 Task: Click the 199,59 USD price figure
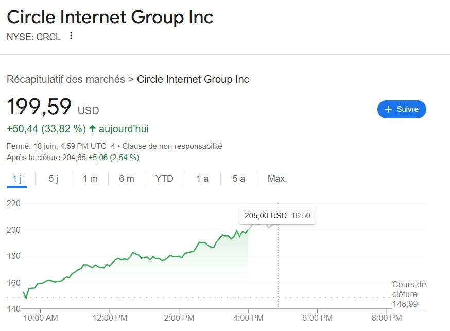click(x=39, y=107)
